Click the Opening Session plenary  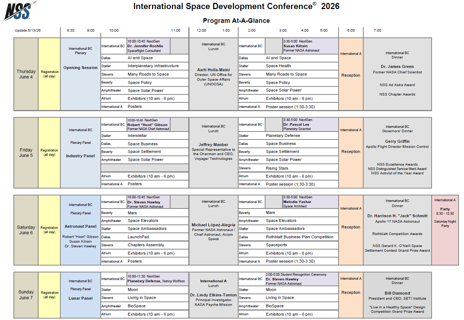point(80,68)
